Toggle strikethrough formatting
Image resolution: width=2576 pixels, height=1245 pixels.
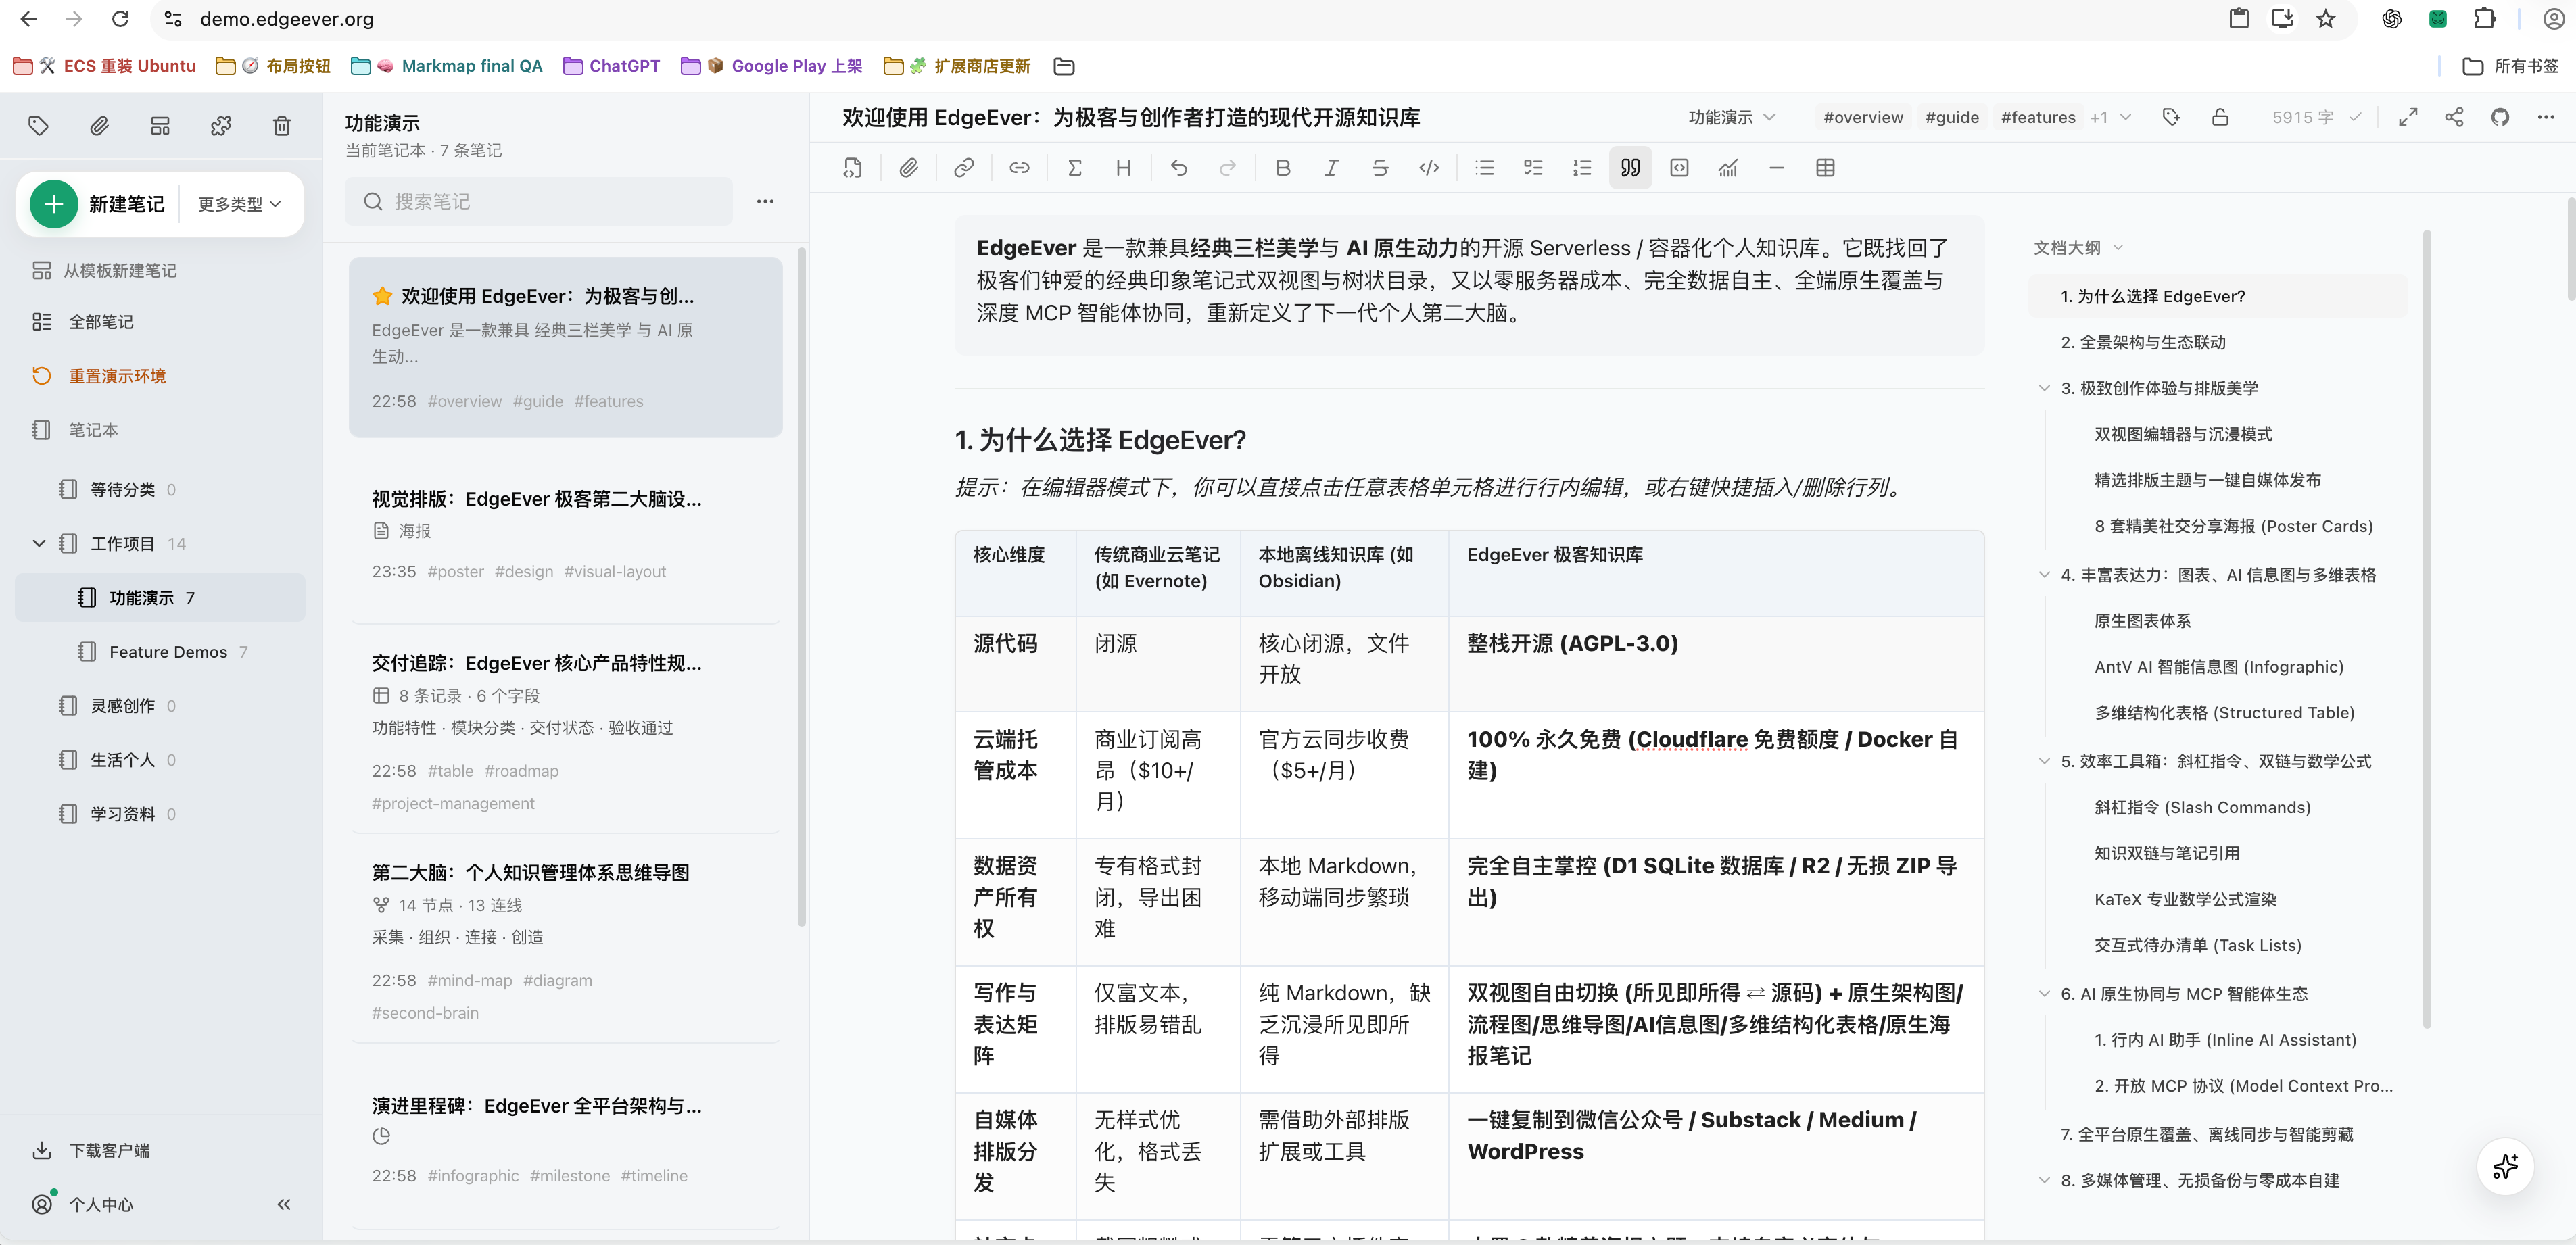click(1380, 168)
